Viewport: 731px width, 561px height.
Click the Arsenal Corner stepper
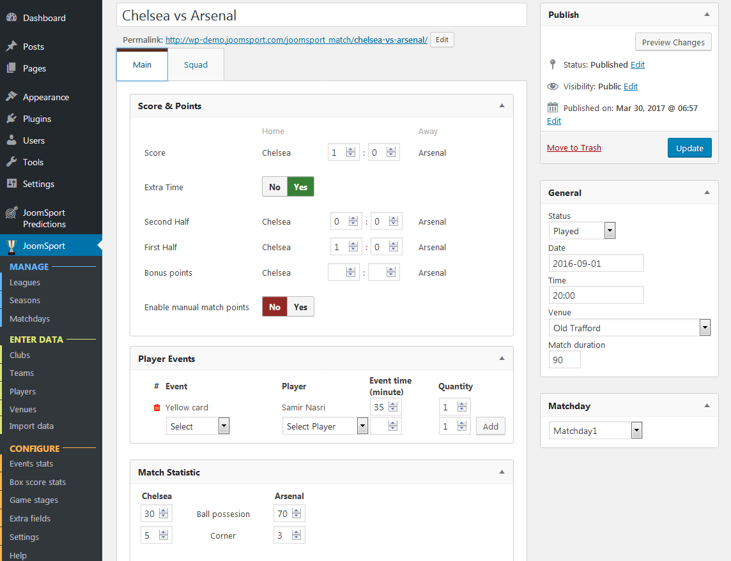pos(296,535)
